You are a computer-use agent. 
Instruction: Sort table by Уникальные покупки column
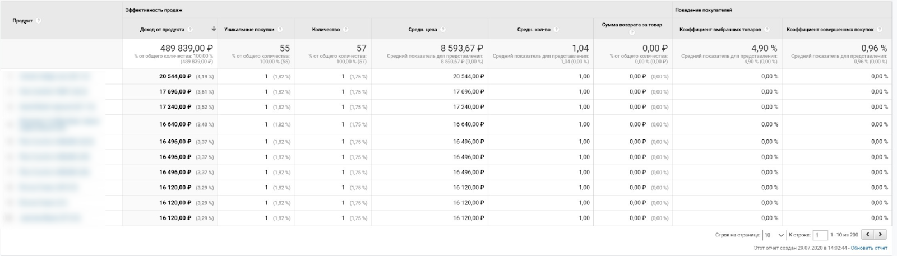(249, 30)
